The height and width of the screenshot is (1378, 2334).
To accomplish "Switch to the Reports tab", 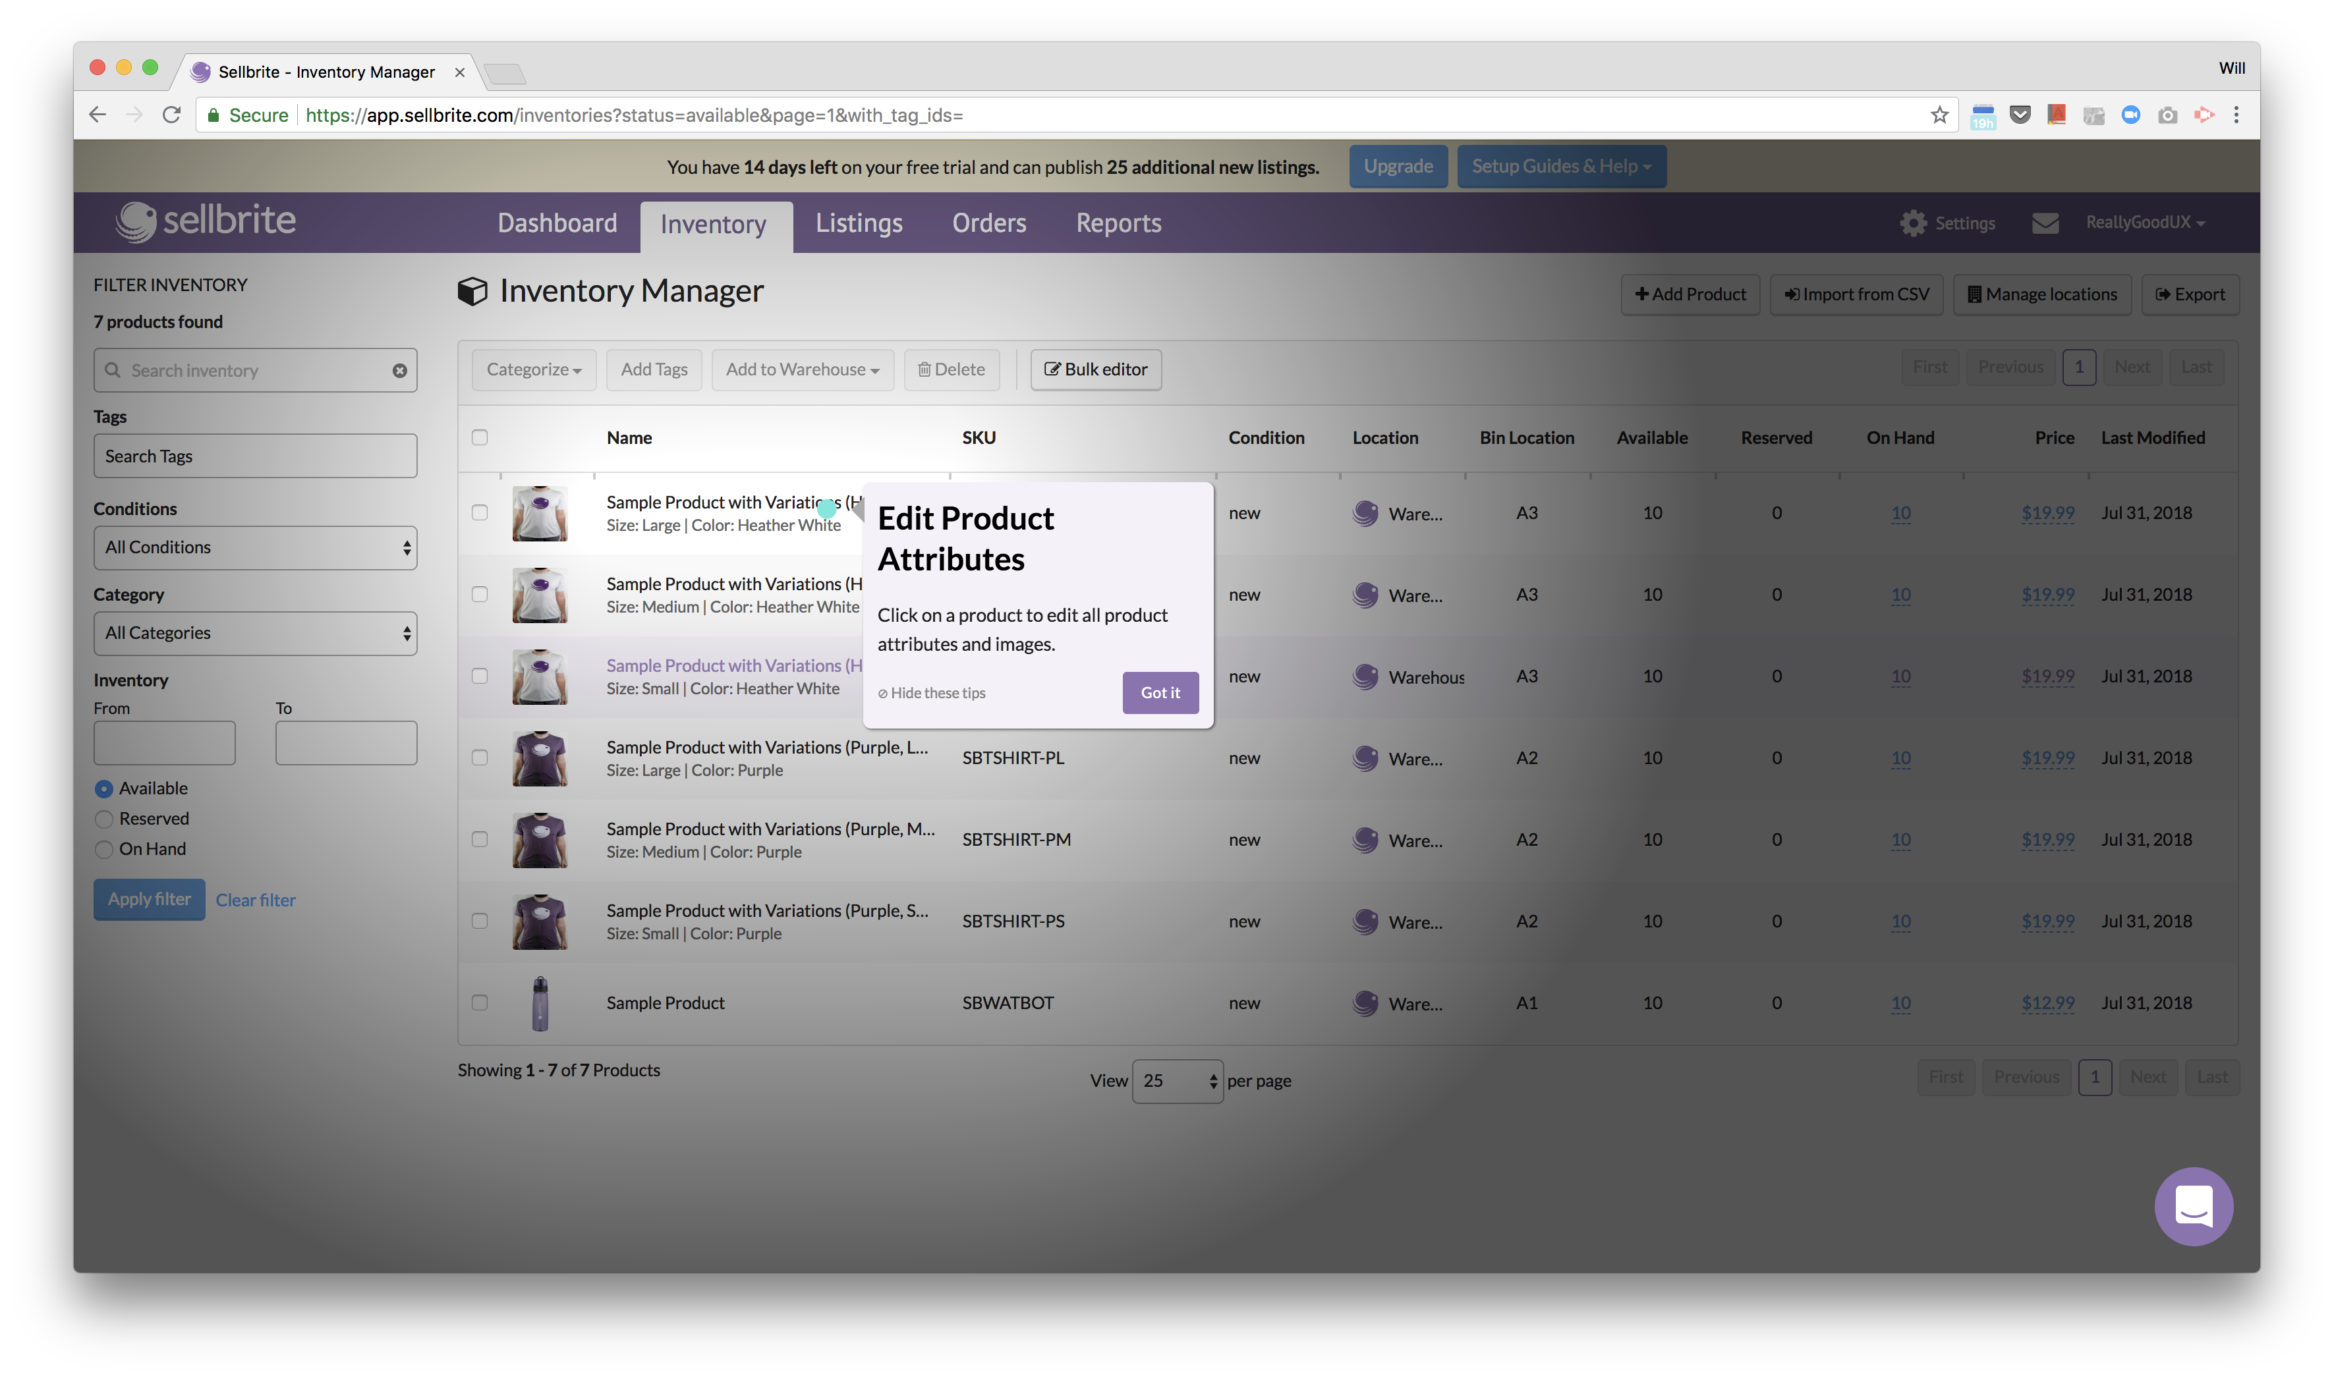I will tap(1118, 223).
